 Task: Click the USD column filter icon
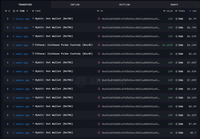(x=190, y=11)
